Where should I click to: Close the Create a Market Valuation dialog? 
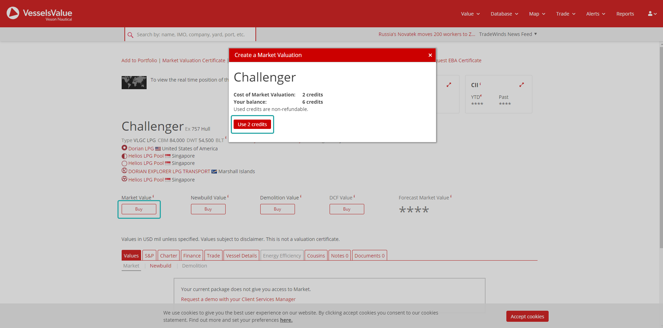(x=430, y=55)
